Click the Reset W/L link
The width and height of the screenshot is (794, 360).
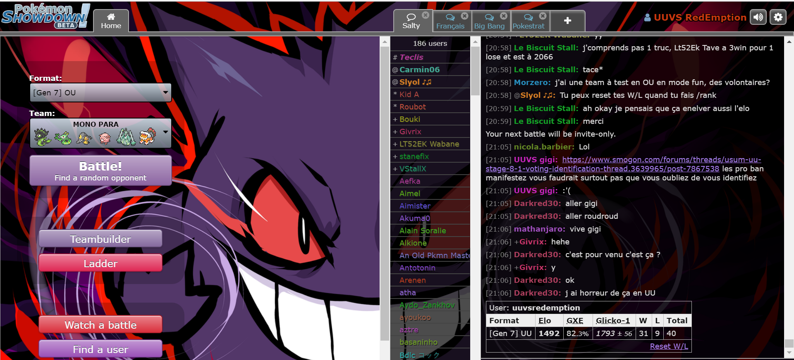click(669, 346)
